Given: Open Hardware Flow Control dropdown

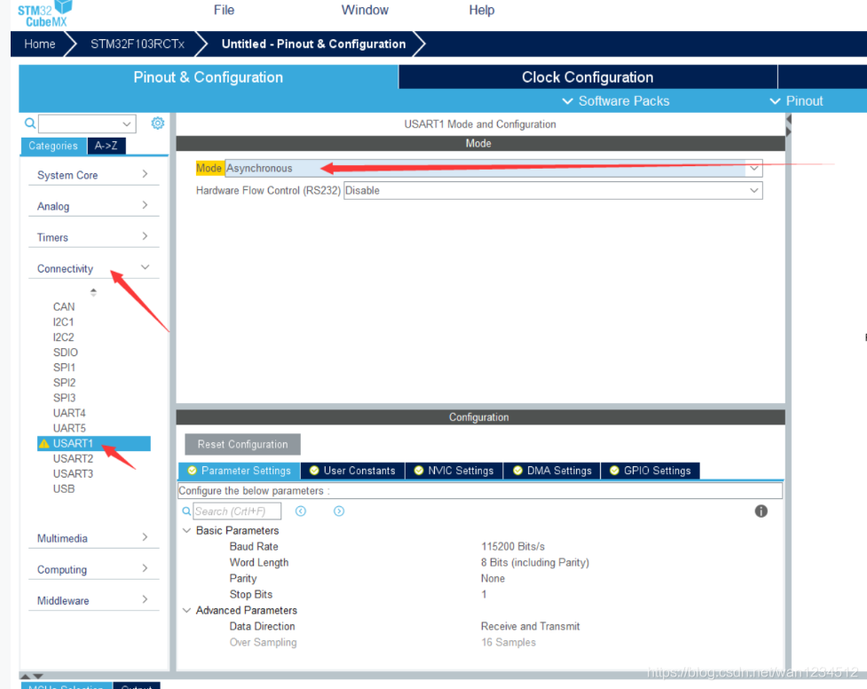Looking at the screenshot, I should click(753, 190).
